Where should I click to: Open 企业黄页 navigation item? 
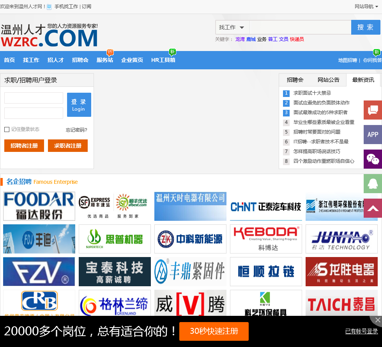(x=132, y=60)
